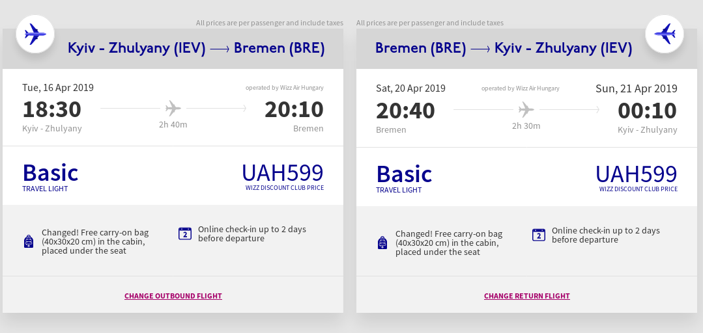
Task: Open the Change Outbound Flight link
Action: pos(173,296)
